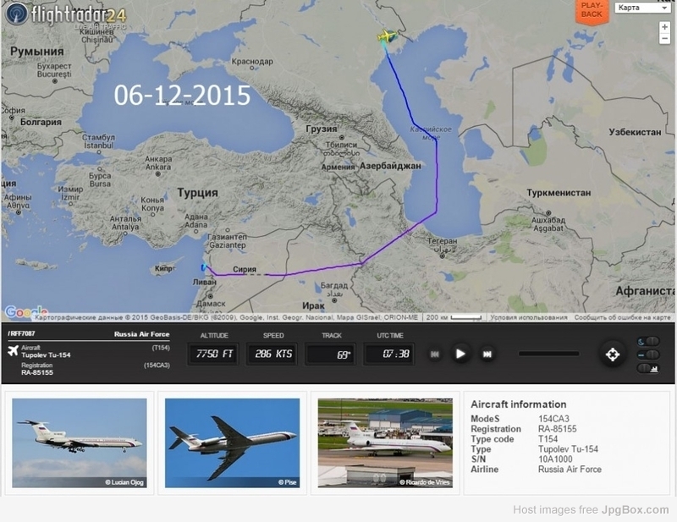Zoom out the map with minus button

coord(664,38)
